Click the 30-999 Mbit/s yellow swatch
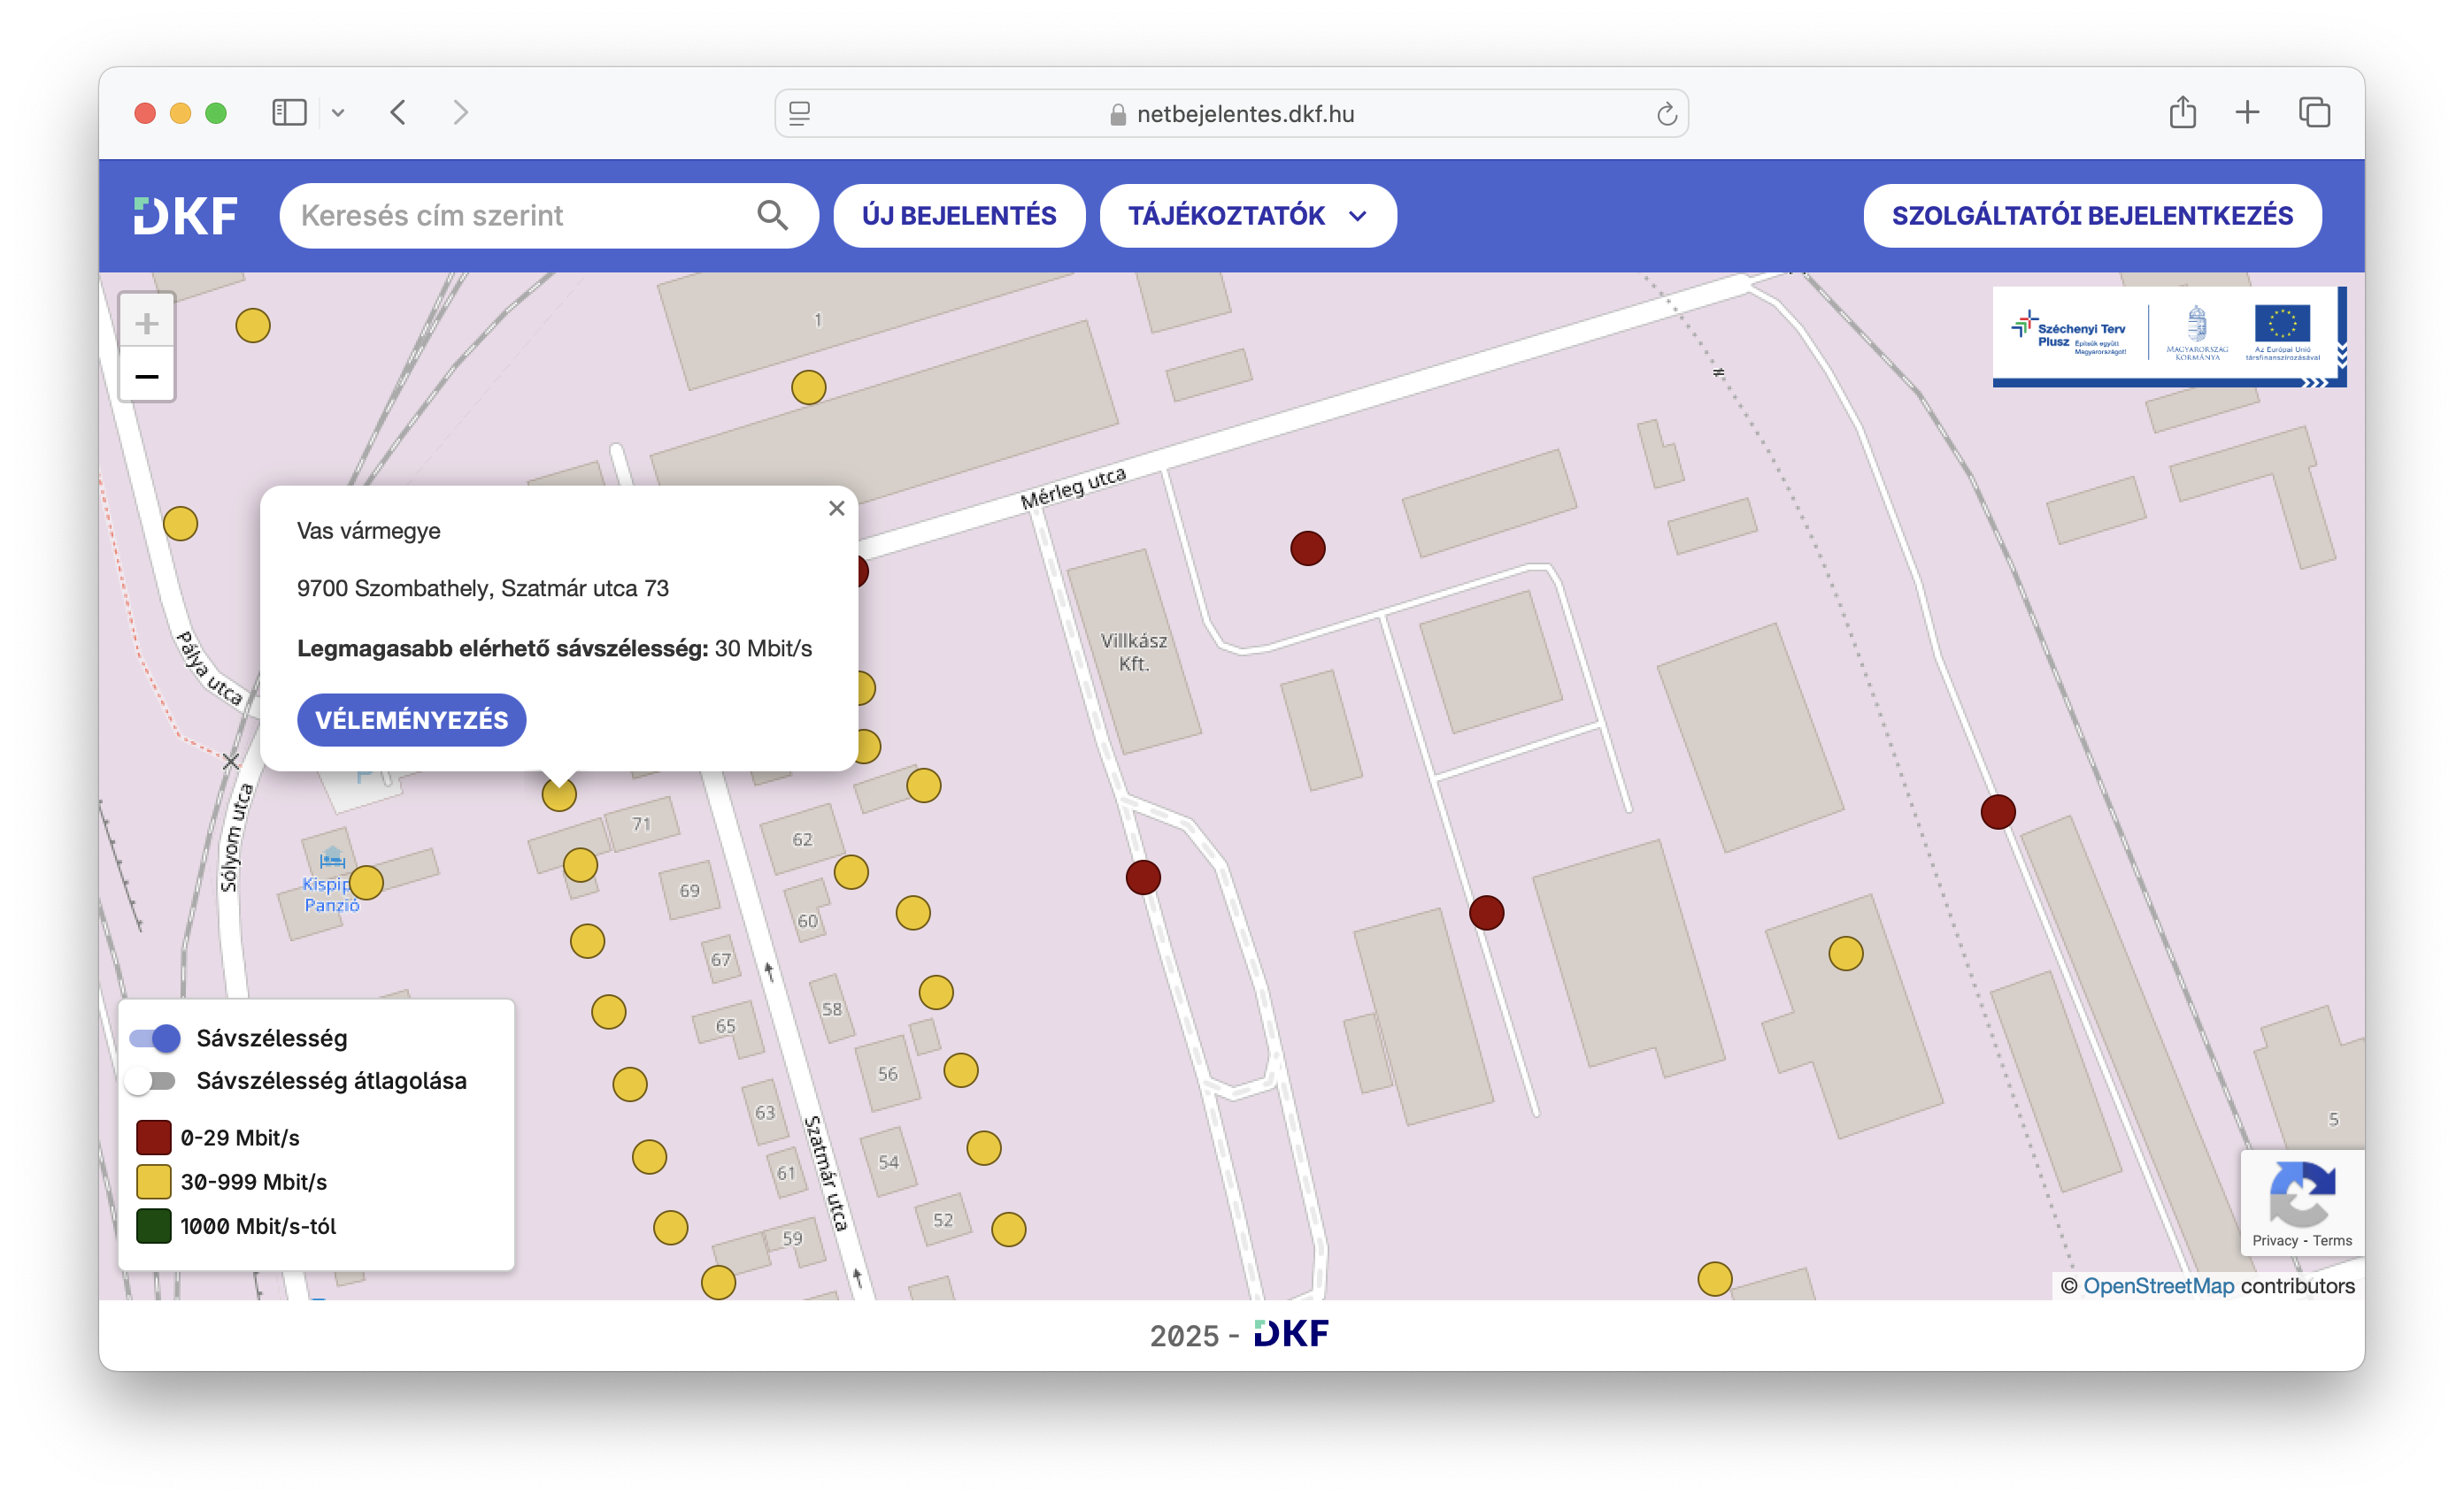The image size is (2464, 1502). 153,1181
